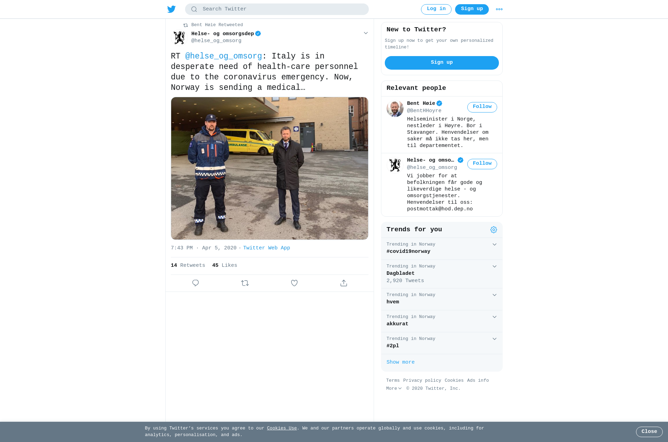Click the share tweet icon

tap(344, 283)
